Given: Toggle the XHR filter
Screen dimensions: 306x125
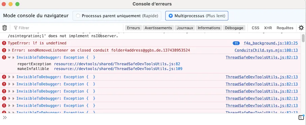Looking at the screenshot, I should coord(268,28).
